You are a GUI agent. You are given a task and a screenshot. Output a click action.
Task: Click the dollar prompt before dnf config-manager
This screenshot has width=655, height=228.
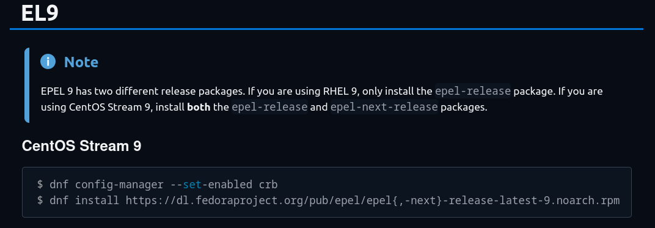40,184
